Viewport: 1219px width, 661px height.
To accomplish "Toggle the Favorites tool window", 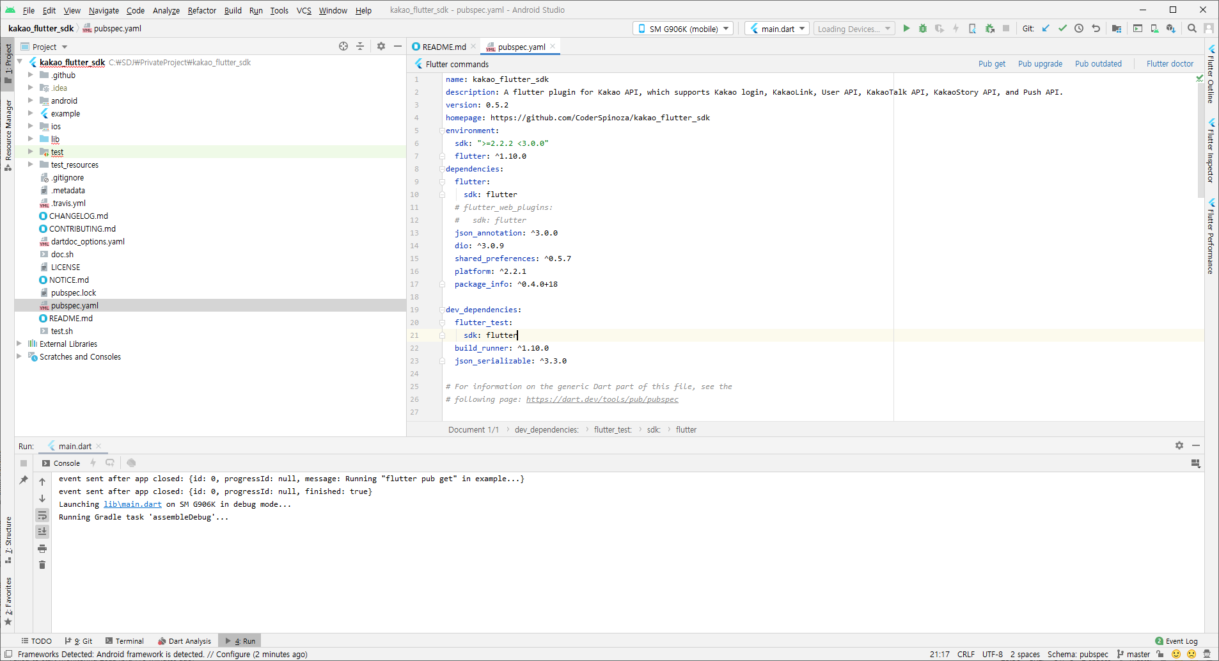I will tap(8, 601).
